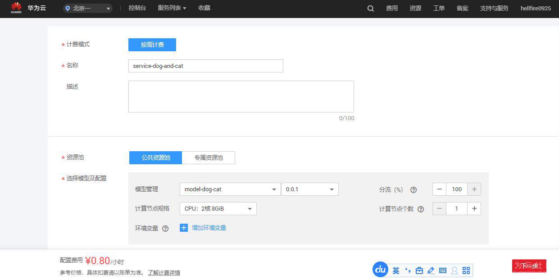
Task: Decrease 计算节点个数 with minus button
Action: click(x=440, y=209)
